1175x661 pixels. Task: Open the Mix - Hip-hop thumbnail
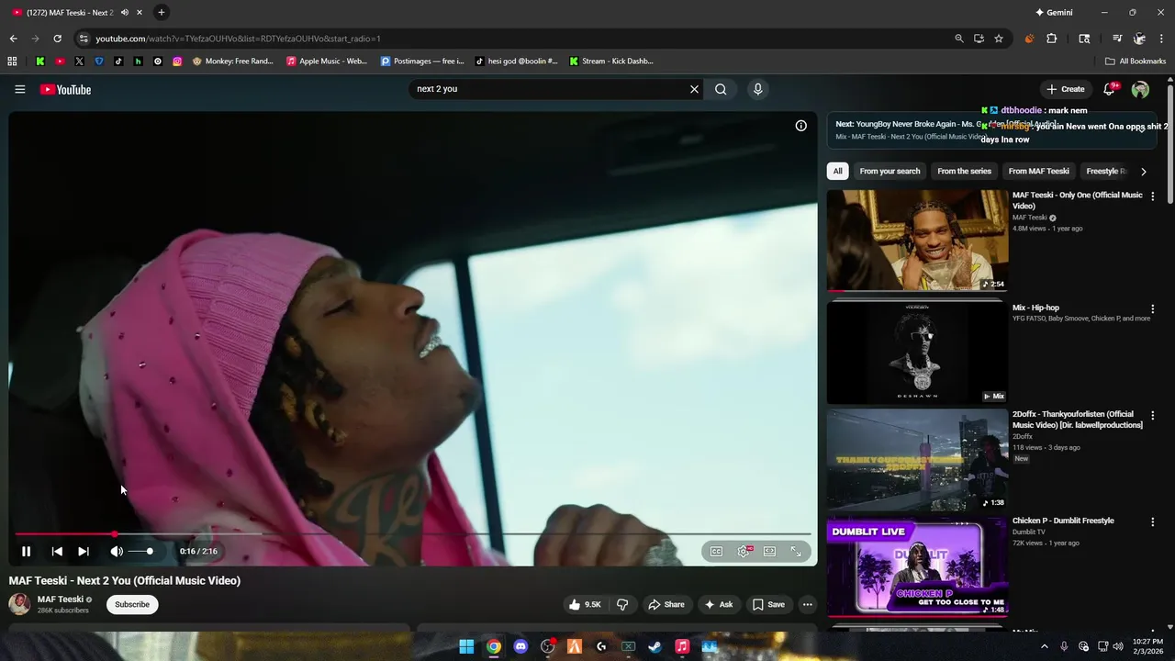pos(917,353)
